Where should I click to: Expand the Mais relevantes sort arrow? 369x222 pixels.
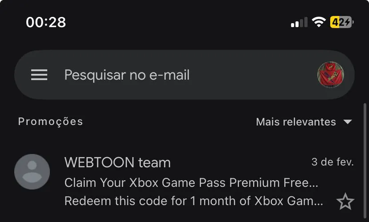348,122
